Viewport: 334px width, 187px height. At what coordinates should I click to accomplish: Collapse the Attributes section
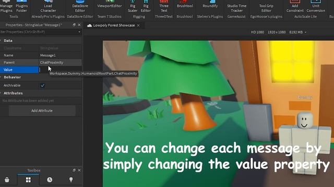click(x=1, y=93)
